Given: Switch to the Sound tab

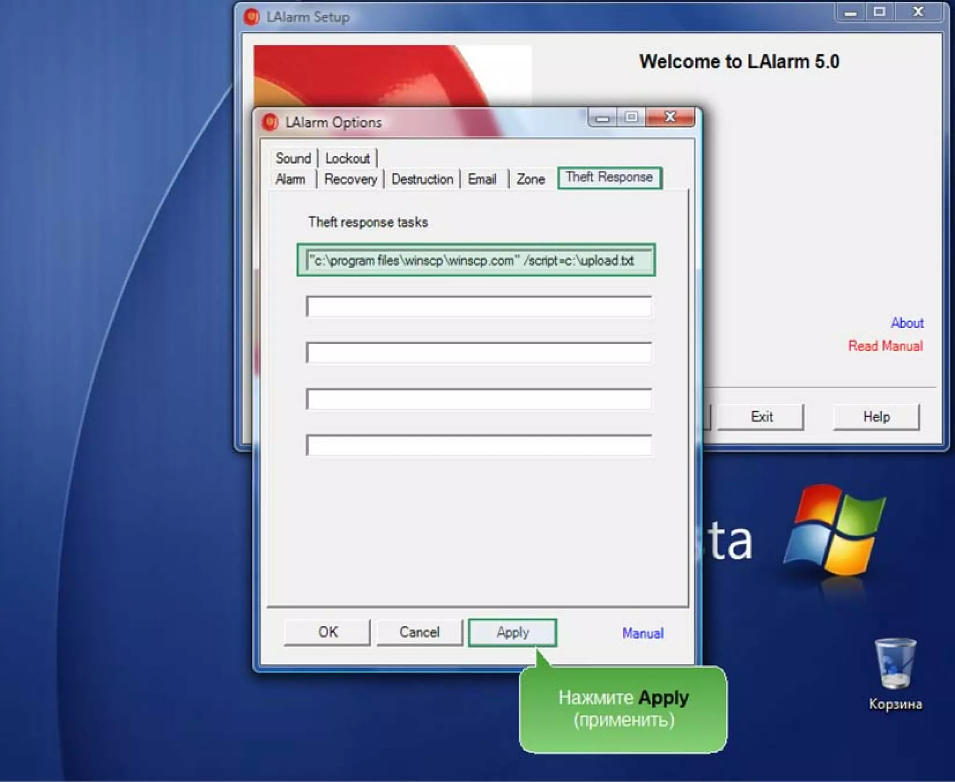Looking at the screenshot, I should click(293, 158).
